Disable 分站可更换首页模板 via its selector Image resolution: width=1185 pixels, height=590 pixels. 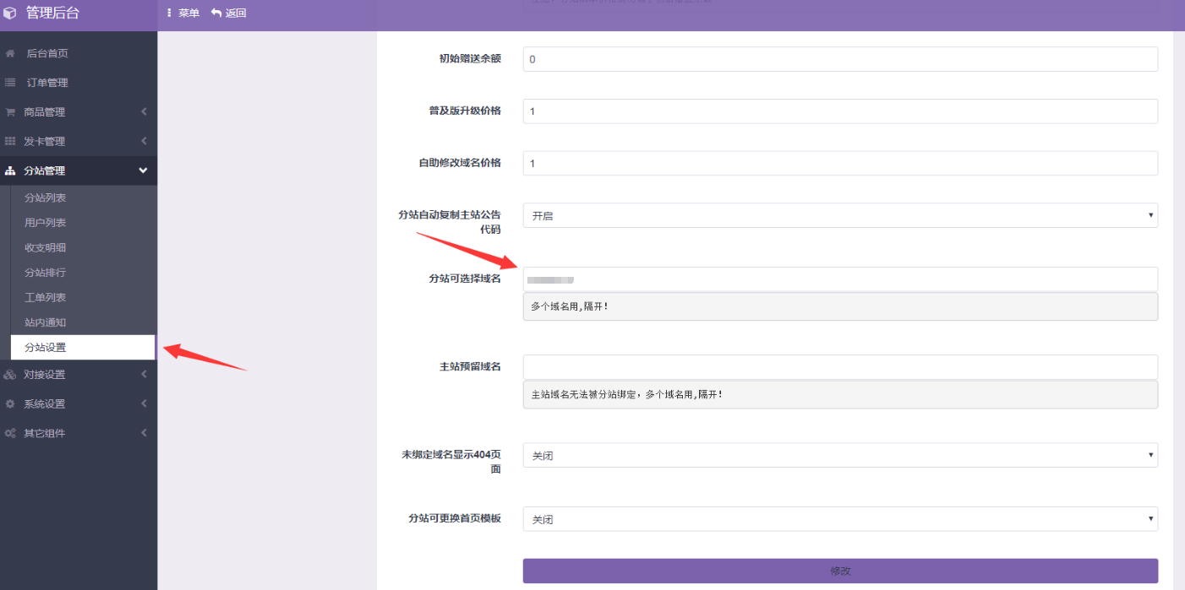pyautogui.click(x=839, y=519)
